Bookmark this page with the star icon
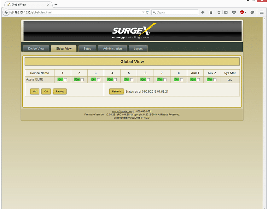Image resolution: width=268 pixels, height=209 pixels. coord(219,12)
